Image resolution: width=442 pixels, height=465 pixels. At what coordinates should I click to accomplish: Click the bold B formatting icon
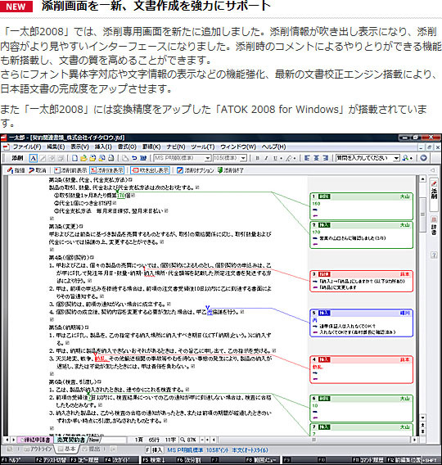257,158
